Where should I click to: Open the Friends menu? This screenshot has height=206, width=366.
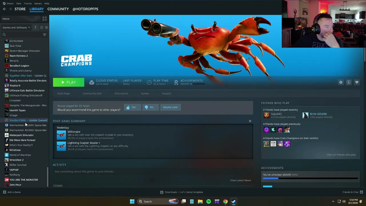[28, 3]
